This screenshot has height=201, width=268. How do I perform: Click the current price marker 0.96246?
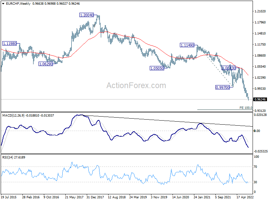[260, 99]
